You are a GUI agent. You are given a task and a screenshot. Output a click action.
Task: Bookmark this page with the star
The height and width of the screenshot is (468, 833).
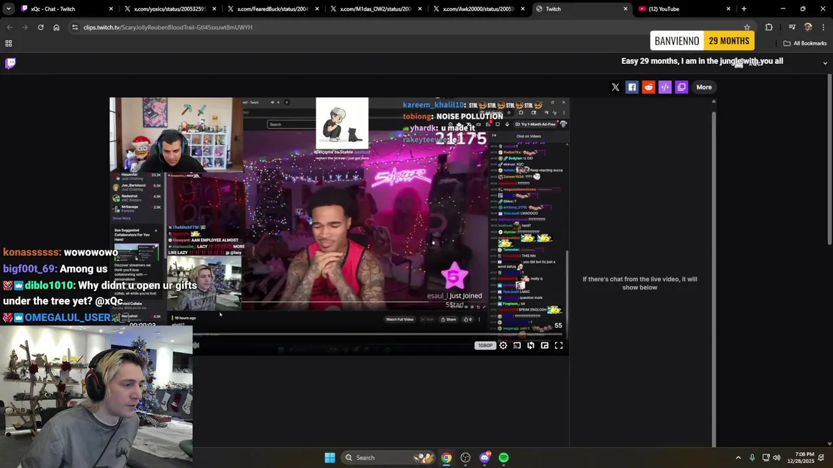pos(746,27)
